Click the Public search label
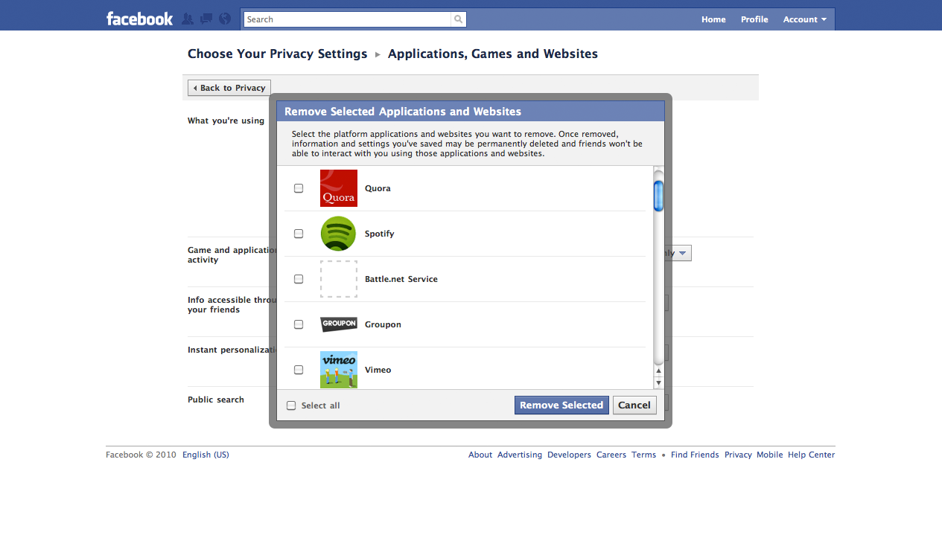The height and width of the screenshot is (558, 942). click(216, 400)
